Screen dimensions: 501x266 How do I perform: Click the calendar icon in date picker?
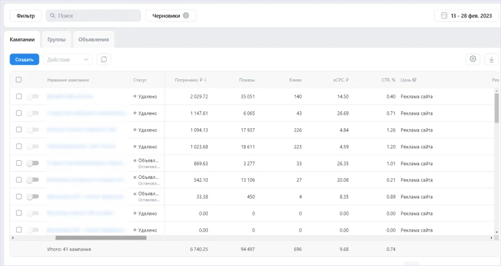pos(444,16)
